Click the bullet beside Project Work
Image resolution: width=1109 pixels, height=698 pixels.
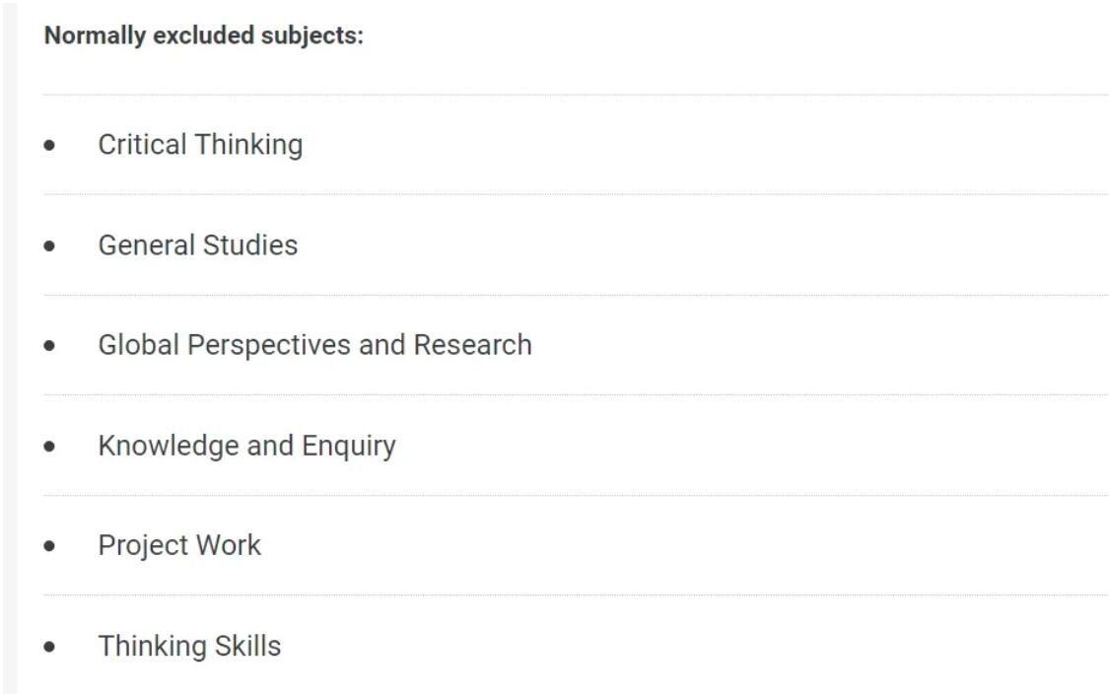[49, 546]
